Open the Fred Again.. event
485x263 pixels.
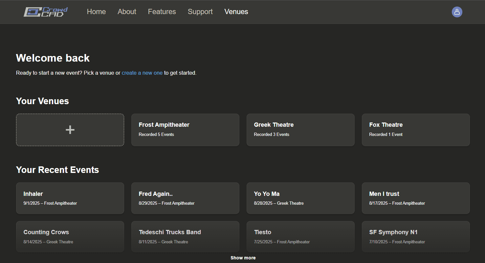(x=185, y=198)
